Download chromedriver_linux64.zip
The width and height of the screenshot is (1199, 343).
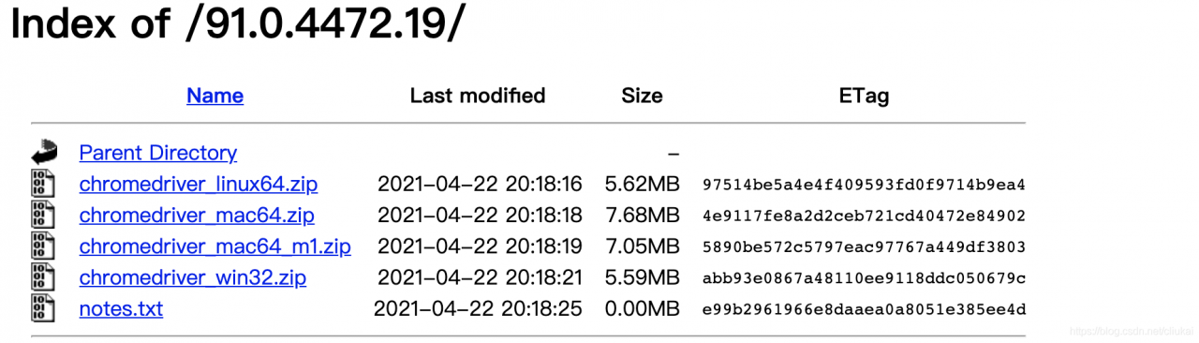tap(199, 185)
